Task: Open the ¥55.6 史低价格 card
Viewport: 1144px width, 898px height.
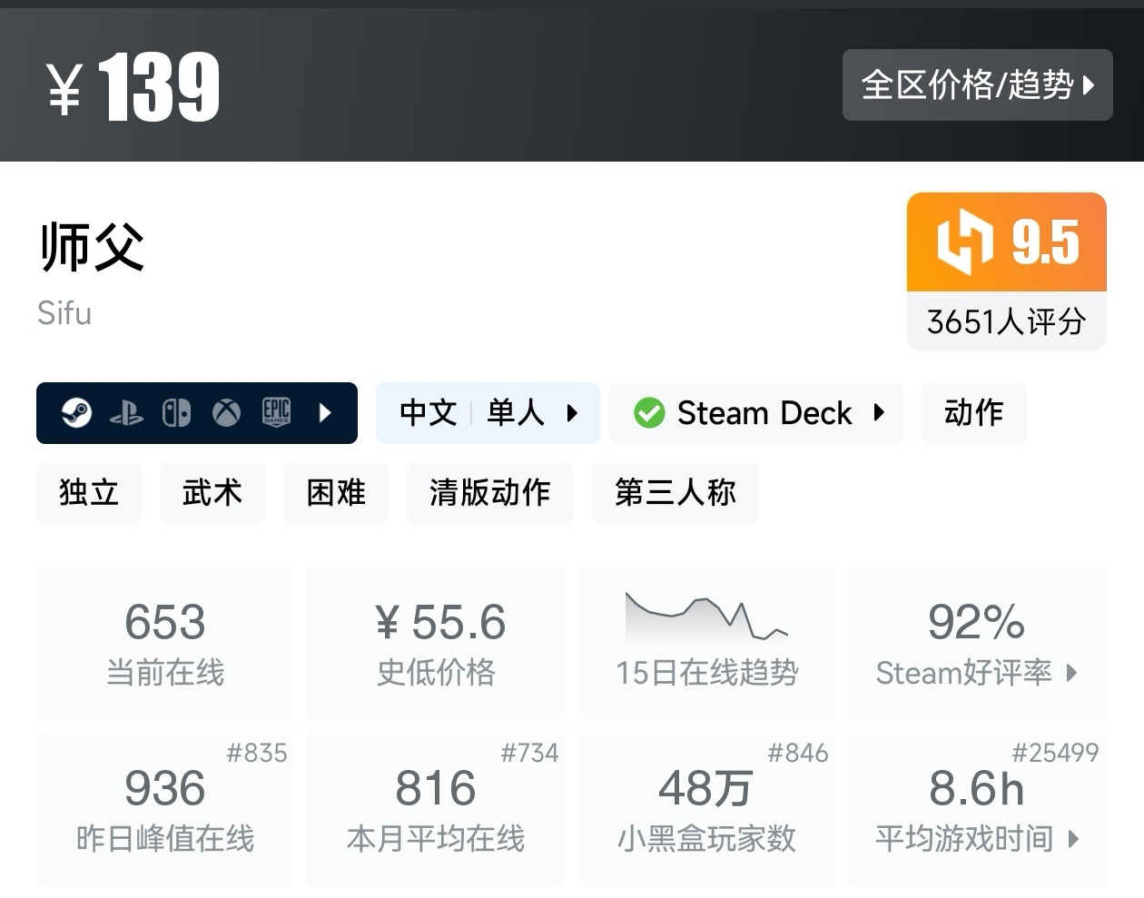Action: coord(436,643)
